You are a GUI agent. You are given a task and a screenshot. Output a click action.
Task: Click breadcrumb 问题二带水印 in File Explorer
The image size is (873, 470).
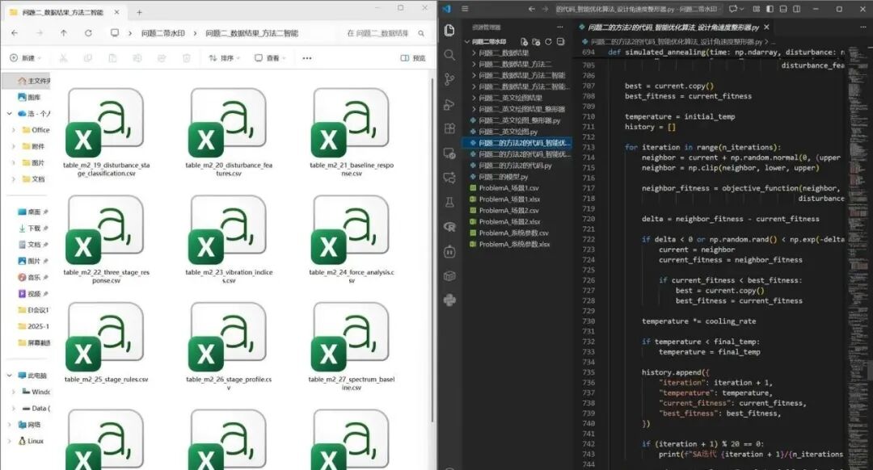(163, 33)
